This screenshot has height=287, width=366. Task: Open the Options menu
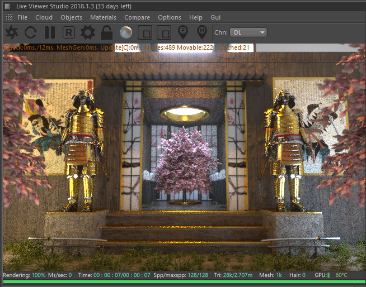170,17
